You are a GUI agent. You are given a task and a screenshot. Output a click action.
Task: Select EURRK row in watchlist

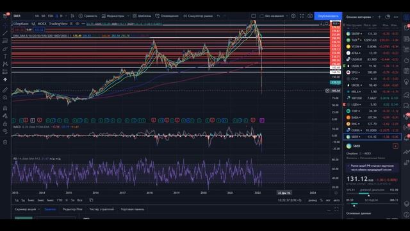(372, 130)
